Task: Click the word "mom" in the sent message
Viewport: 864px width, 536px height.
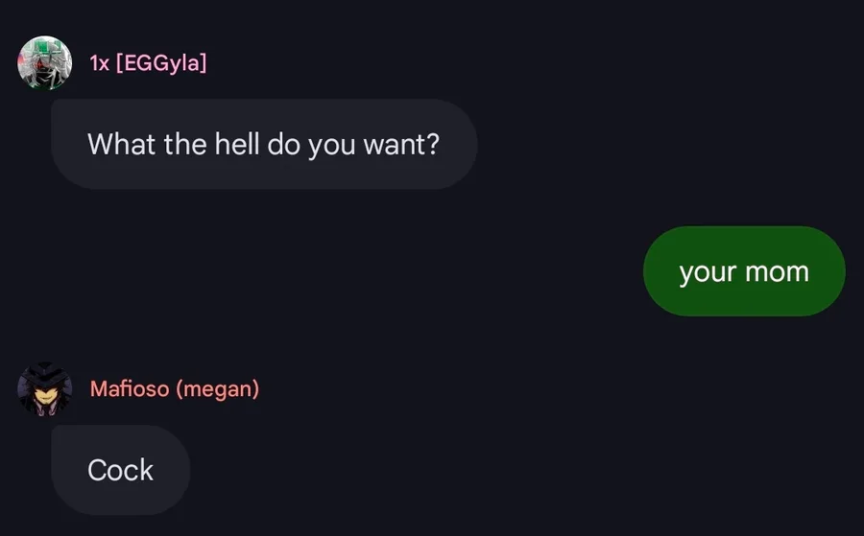Action: 778,272
